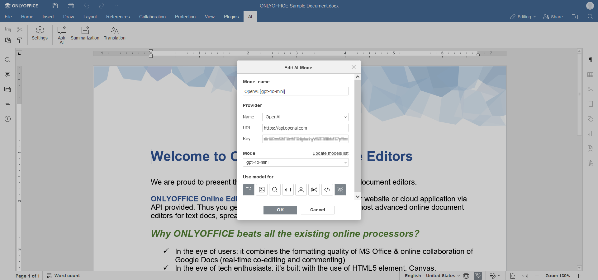Image resolution: width=598 pixels, height=280 pixels.
Task: Open the more options ellipsis in title bar
Action: click(x=117, y=6)
